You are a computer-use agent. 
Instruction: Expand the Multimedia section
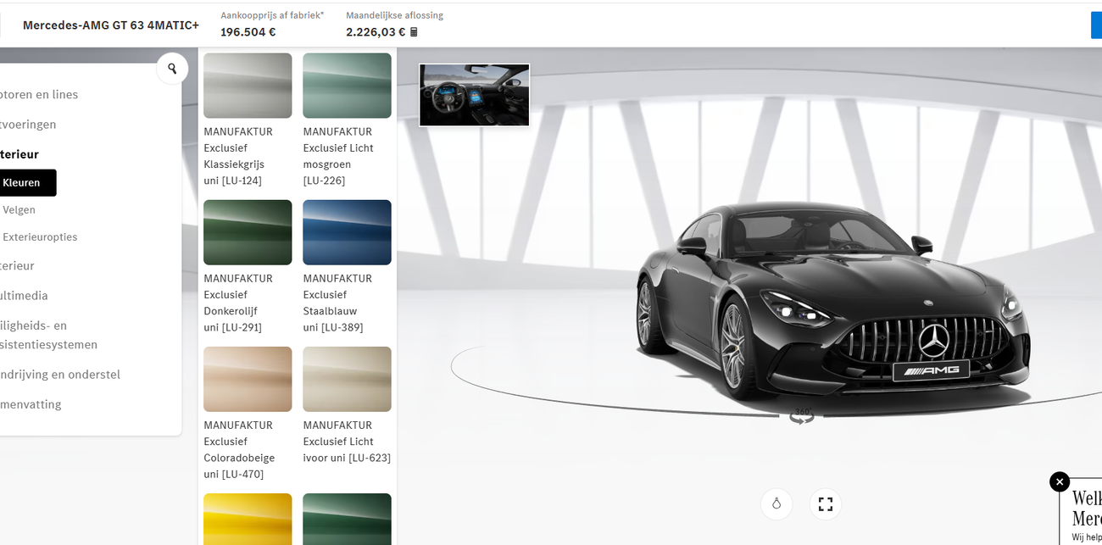(24, 296)
